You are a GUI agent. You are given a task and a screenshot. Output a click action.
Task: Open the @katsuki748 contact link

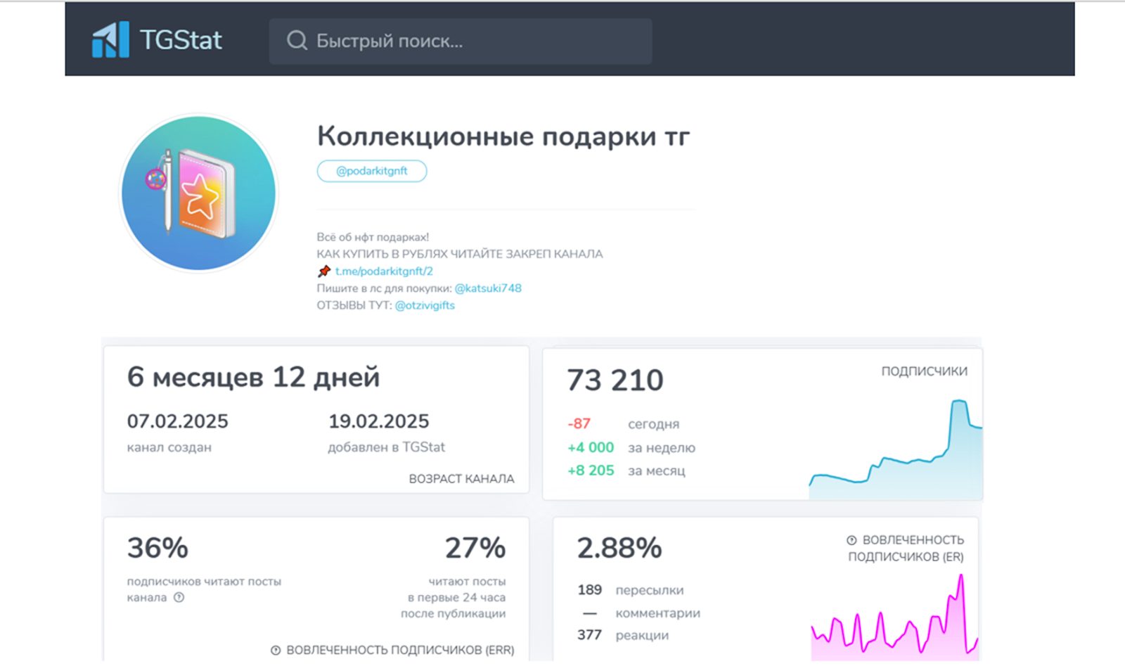(x=488, y=288)
